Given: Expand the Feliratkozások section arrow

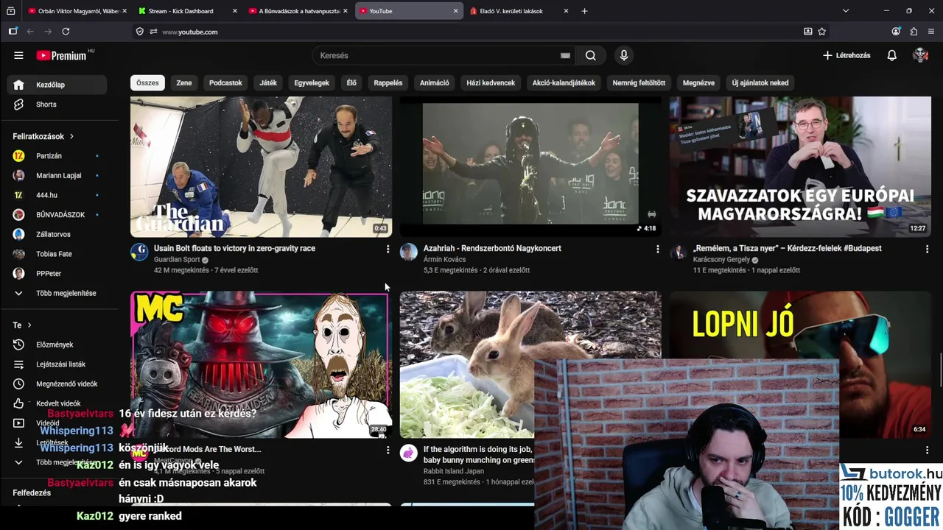Looking at the screenshot, I should pos(71,136).
